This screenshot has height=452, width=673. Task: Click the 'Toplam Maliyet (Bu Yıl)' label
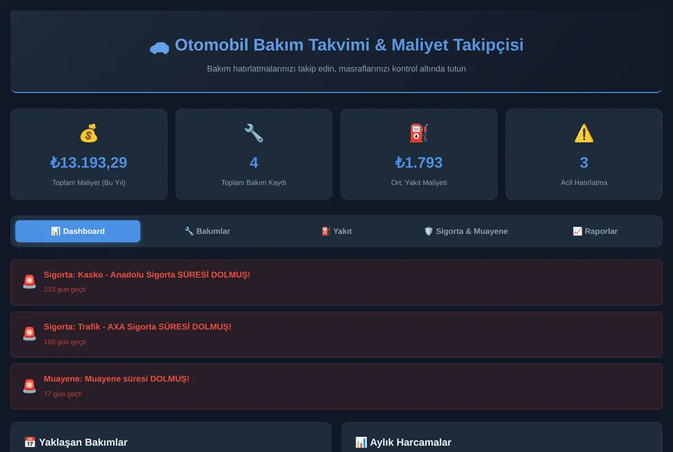pos(89,183)
